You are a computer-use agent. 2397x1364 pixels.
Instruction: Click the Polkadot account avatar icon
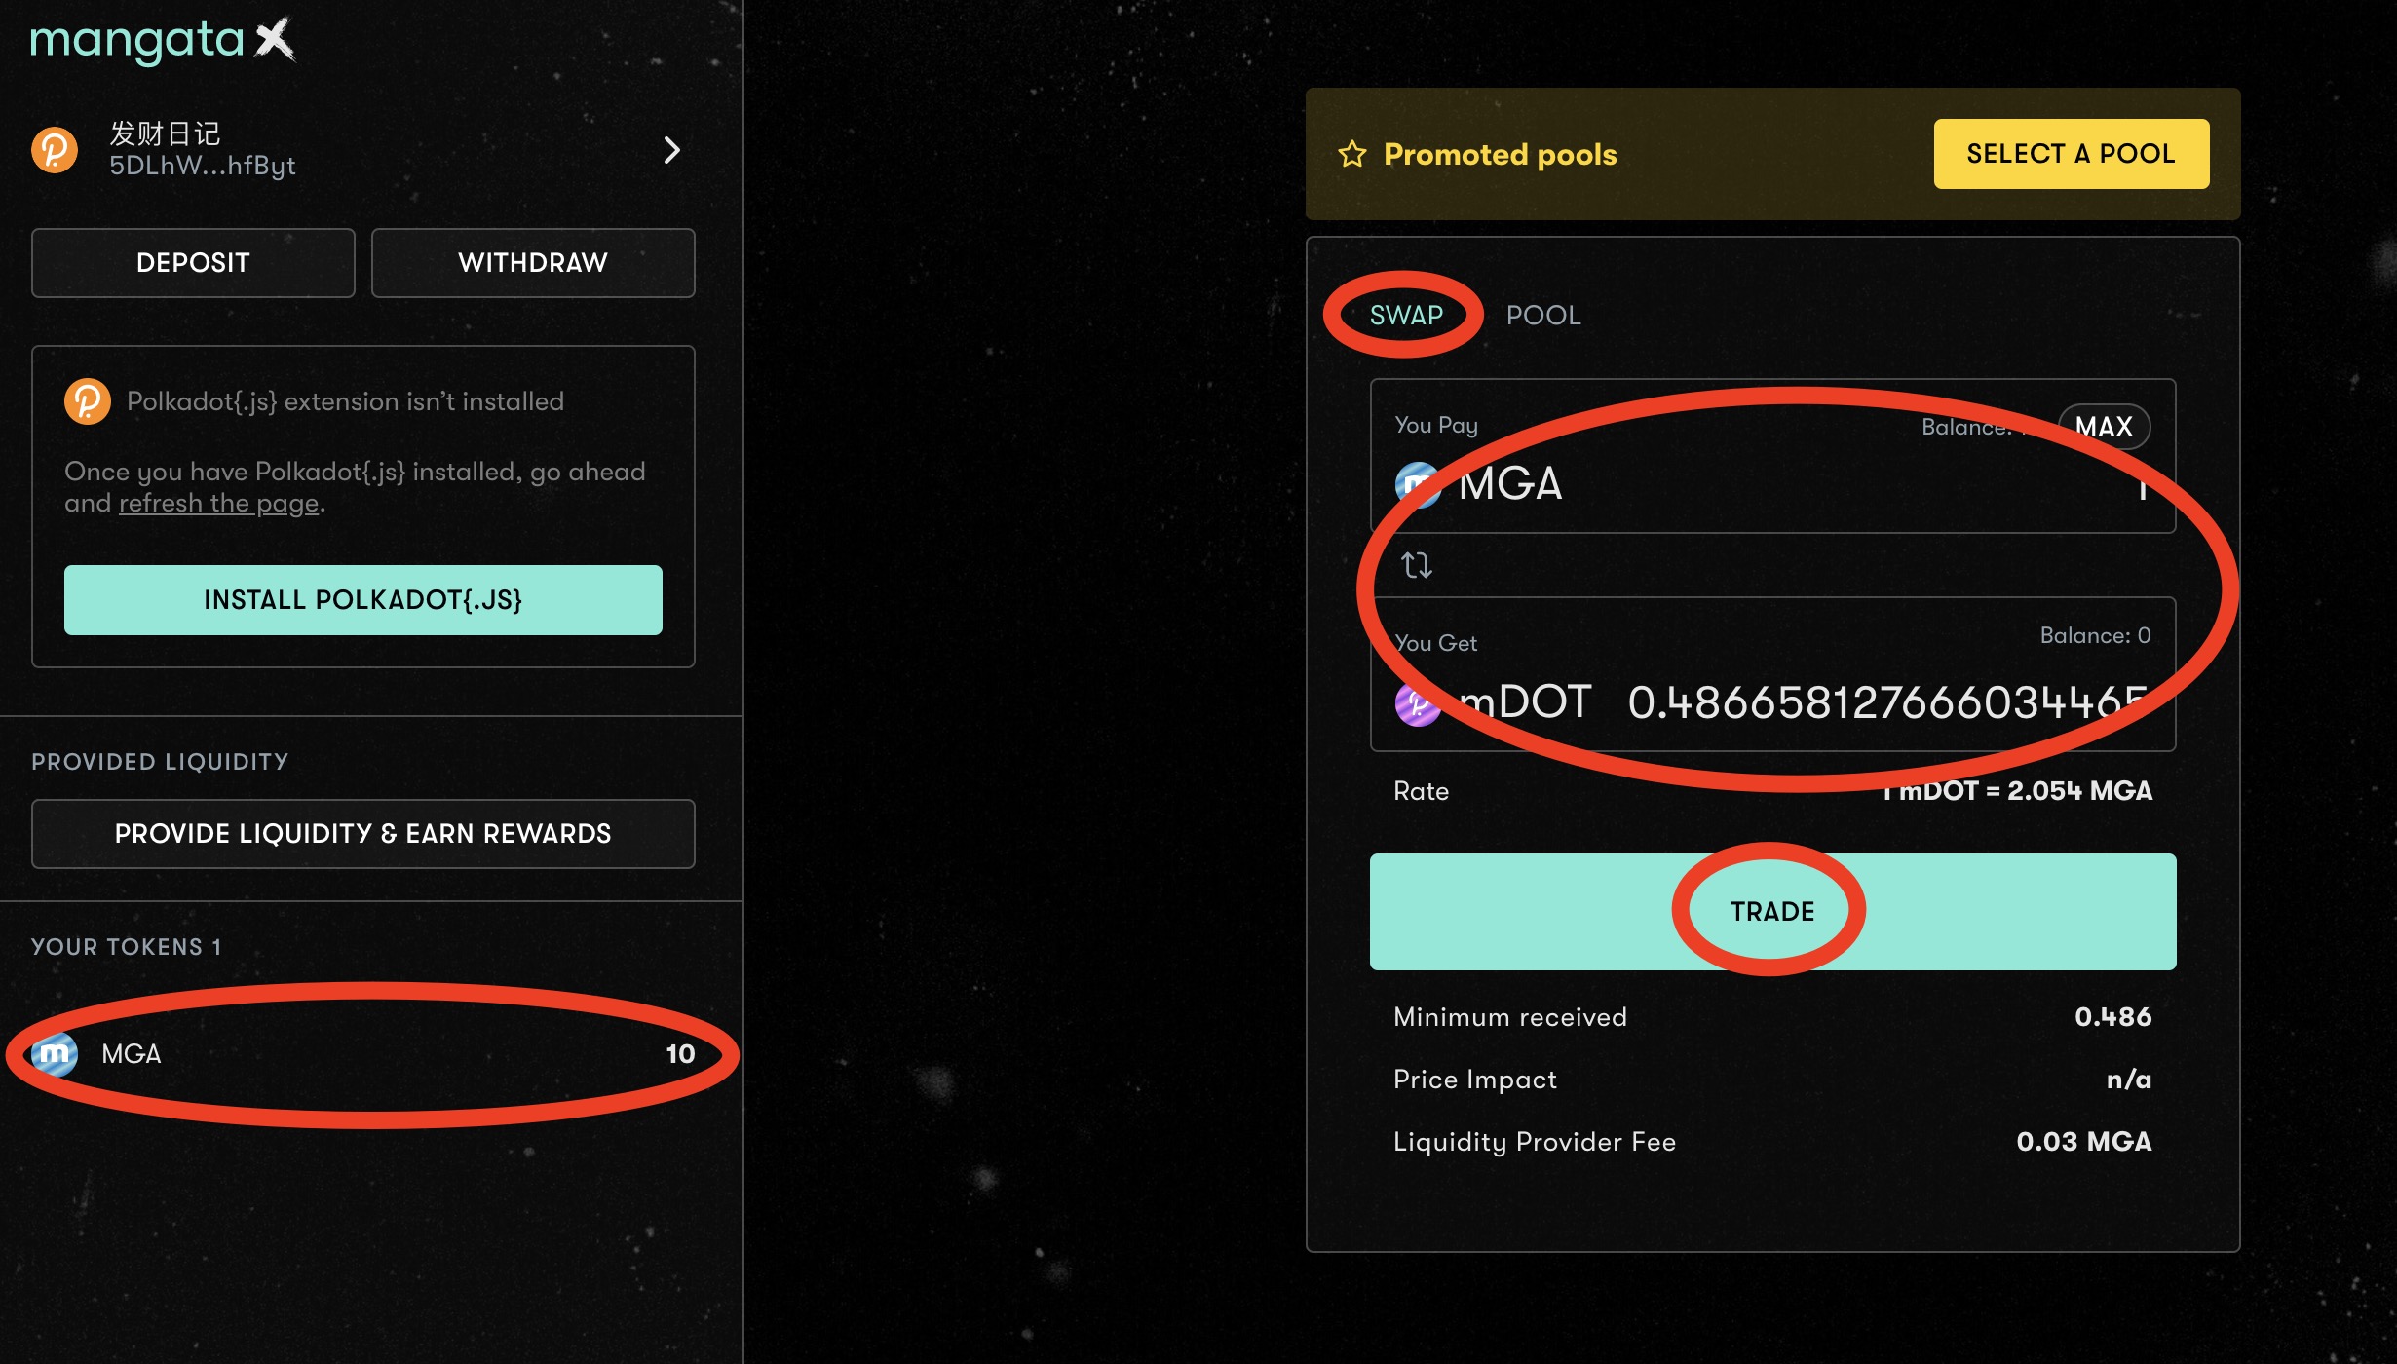(x=55, y=150)
